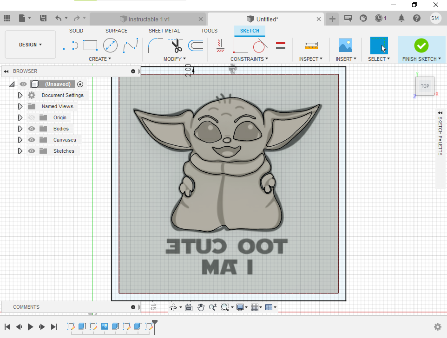Switch to the SHEET METAL tab
Viewport: 447px width, 338px height.
pos(164,31)
